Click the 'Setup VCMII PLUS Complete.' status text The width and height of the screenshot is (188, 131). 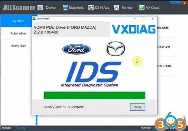[64, 107]
